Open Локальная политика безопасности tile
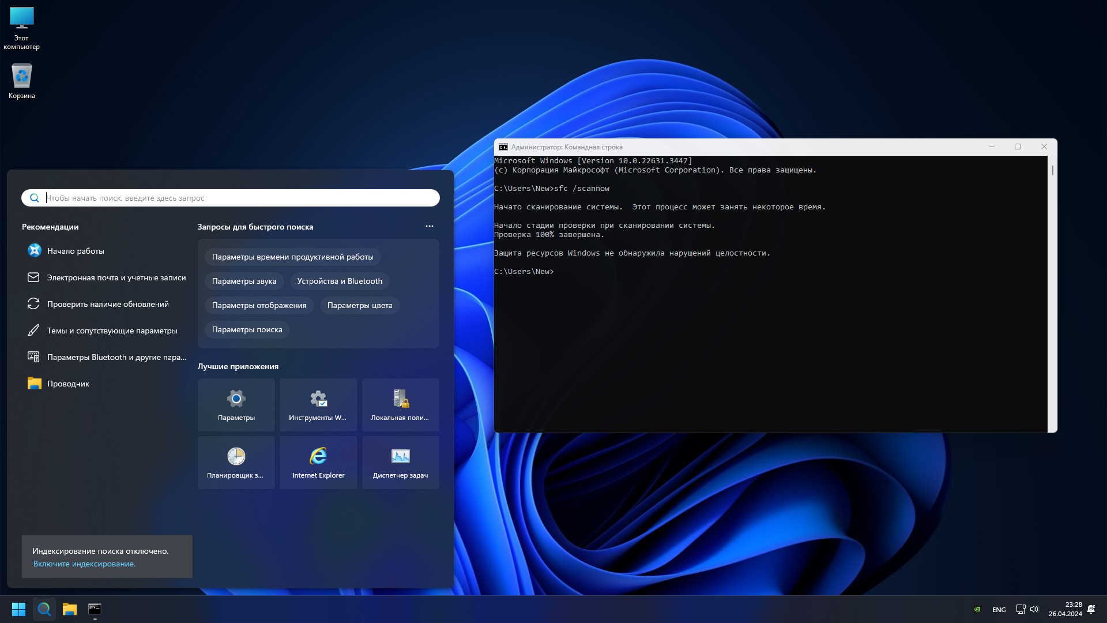Screen dimensions: 1107x623 coord(400,404)
